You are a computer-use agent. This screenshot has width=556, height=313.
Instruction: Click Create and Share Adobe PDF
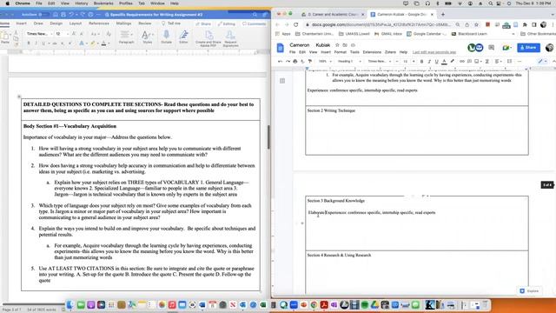click(208, 38)
